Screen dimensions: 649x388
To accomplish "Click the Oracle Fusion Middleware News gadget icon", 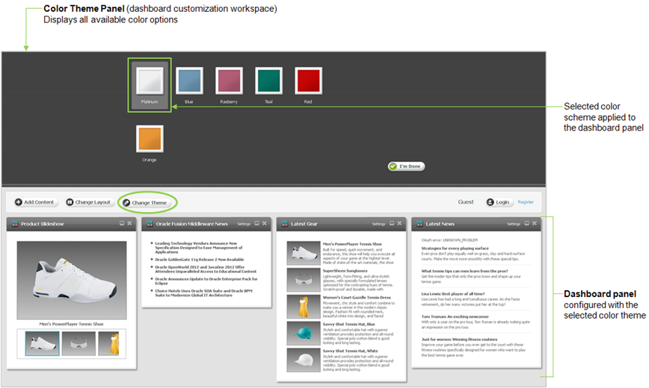I will tap(150, 224).
